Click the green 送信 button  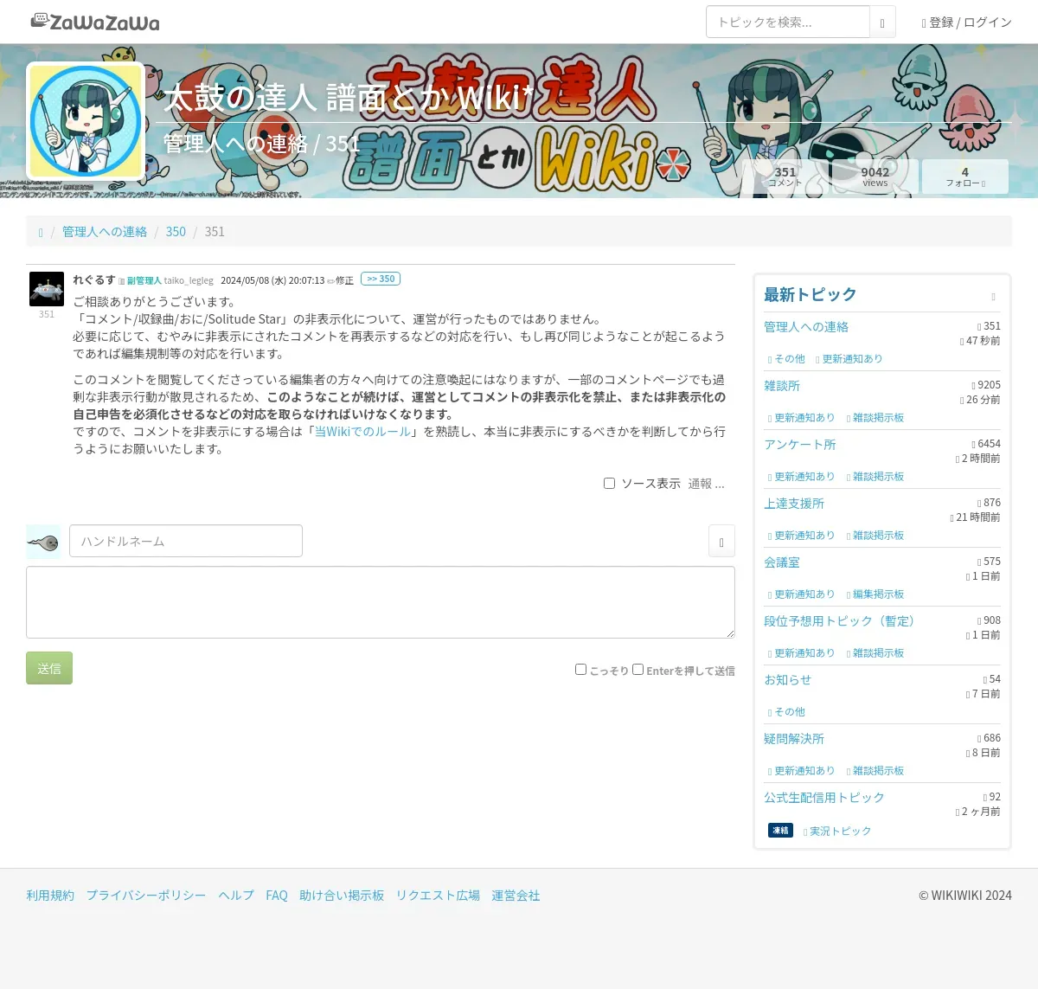click(49, 668)
